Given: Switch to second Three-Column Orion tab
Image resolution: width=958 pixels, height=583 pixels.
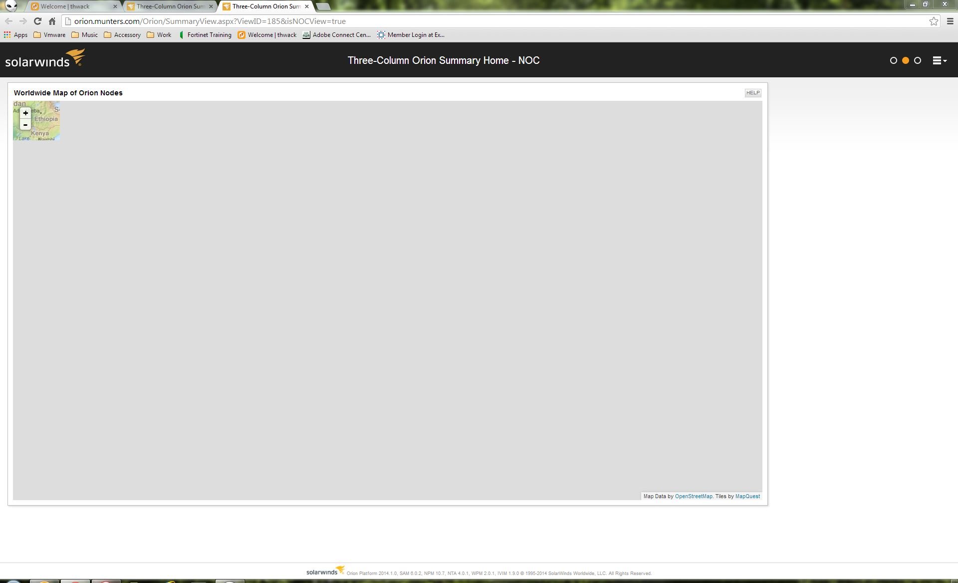Looking at the screenshot, I should [x=170, y=6].
